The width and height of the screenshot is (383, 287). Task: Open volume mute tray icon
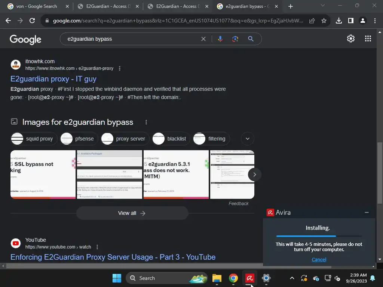click(337, 278)
